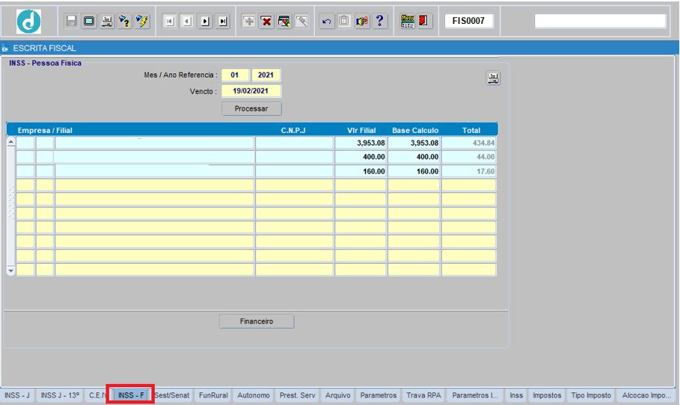This screenshot has width=680, height=405.
Task: Click the printer icon in toolbar
Action: pyautogui.click(x=107, y=22)
